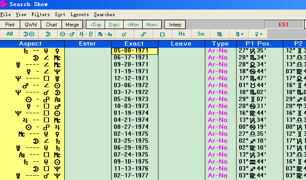
Task: Toggle the All filter button
Action: tap(10, 34)
